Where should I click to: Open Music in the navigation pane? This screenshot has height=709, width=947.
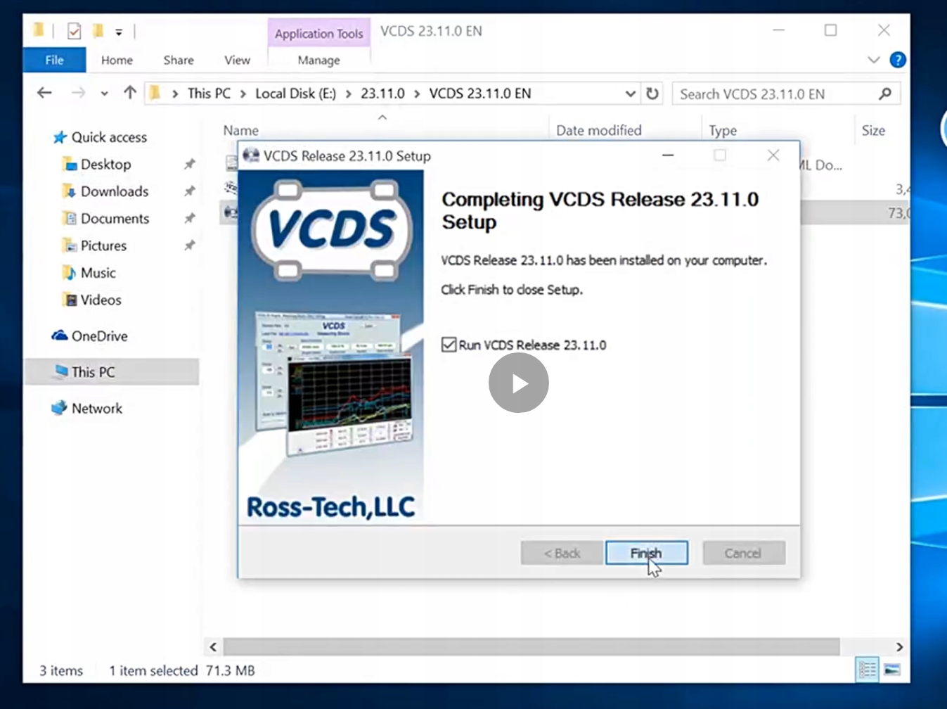click(x=98, y=273)
